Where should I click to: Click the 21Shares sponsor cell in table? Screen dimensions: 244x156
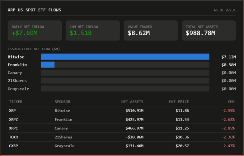64,137
